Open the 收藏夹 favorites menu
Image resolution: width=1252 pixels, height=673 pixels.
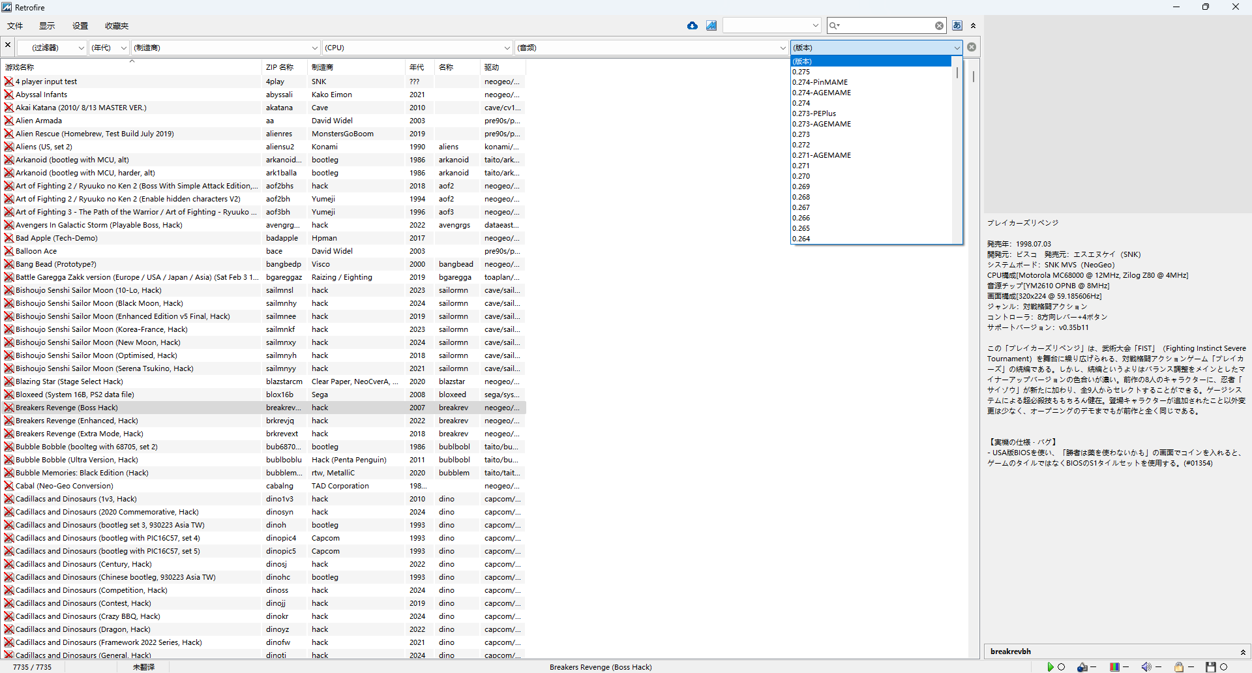[x=117, y=26]
